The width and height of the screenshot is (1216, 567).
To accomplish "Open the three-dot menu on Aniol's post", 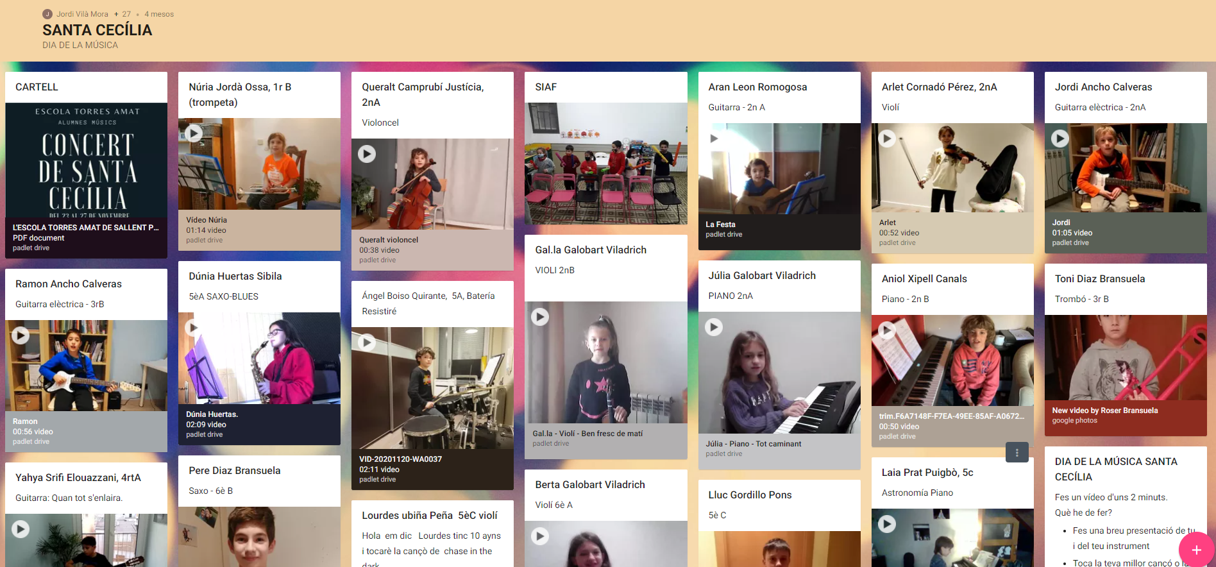I will pos(1017,452).
